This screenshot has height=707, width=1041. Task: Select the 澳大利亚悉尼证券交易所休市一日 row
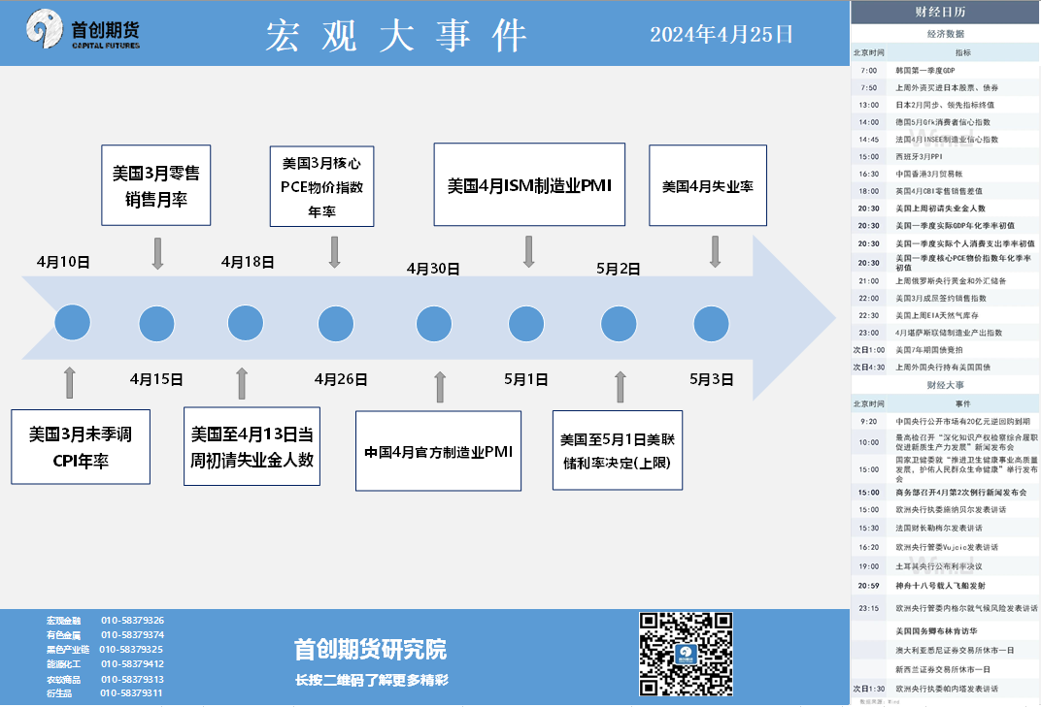click(x=945, y=651)
